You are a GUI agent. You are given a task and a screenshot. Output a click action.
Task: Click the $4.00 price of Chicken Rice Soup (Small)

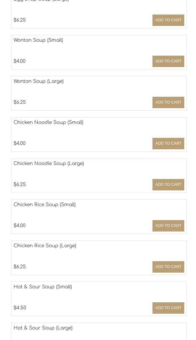(x=19, y=226)
